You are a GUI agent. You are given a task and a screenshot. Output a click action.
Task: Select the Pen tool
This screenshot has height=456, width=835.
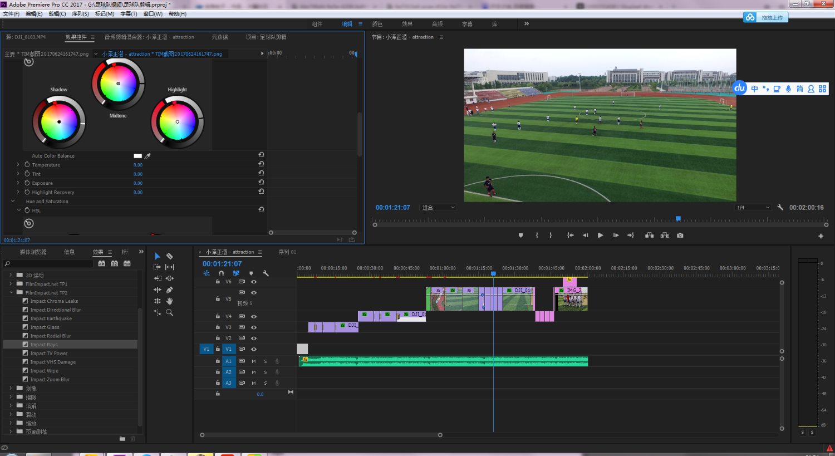(170, 290)
